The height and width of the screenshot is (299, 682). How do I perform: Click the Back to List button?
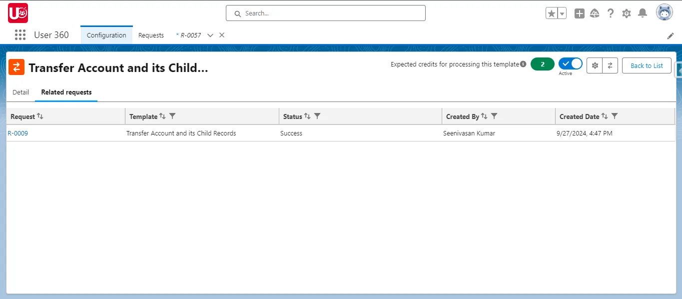point(647,65)
